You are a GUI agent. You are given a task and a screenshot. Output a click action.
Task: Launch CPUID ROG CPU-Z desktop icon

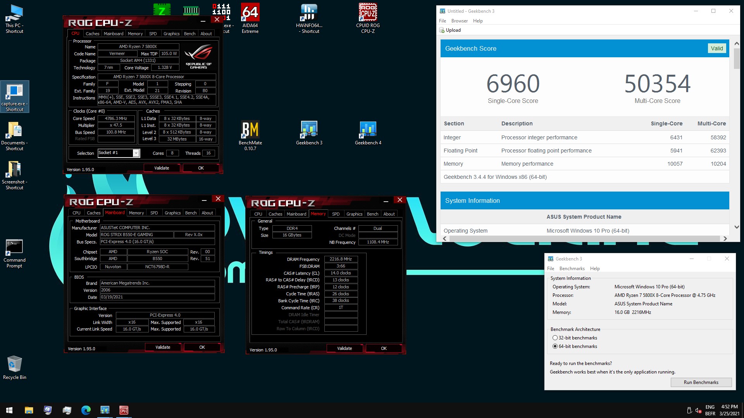pos(368,19)
